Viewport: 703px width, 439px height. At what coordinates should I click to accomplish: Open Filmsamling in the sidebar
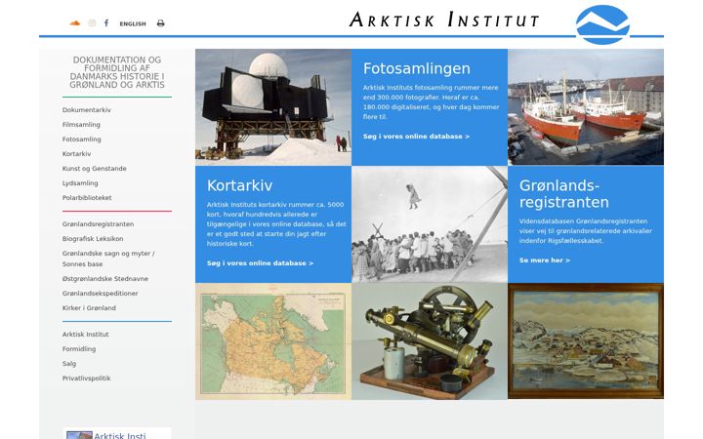tap(81, 125)
